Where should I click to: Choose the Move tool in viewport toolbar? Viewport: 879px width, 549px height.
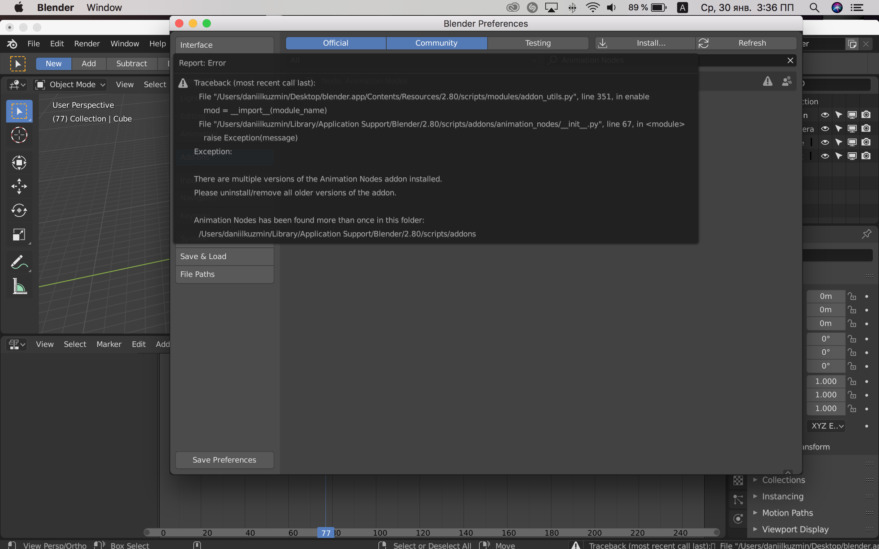(x=19, y=186)
